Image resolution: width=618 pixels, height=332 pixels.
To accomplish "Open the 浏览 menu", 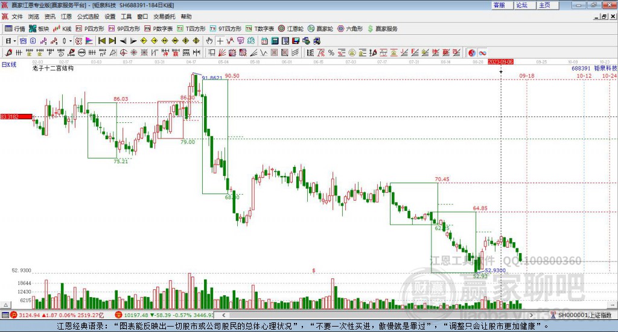I will (x=34, y=16).
